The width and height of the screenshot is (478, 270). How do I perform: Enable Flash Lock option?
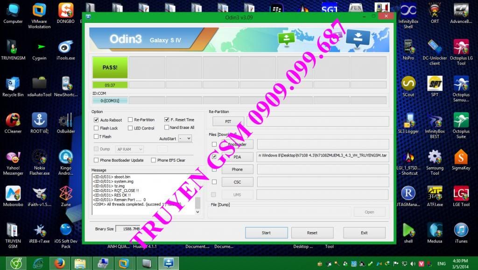[96, 128]
